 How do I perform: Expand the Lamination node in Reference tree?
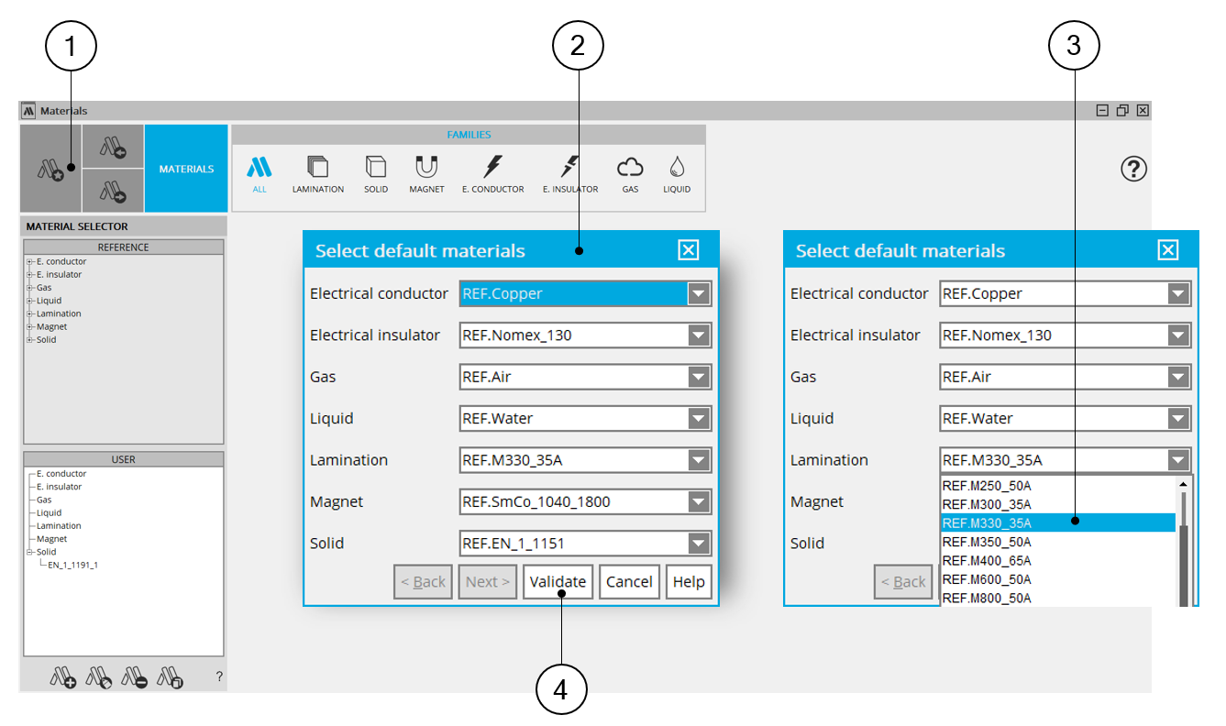click(29, 313)
